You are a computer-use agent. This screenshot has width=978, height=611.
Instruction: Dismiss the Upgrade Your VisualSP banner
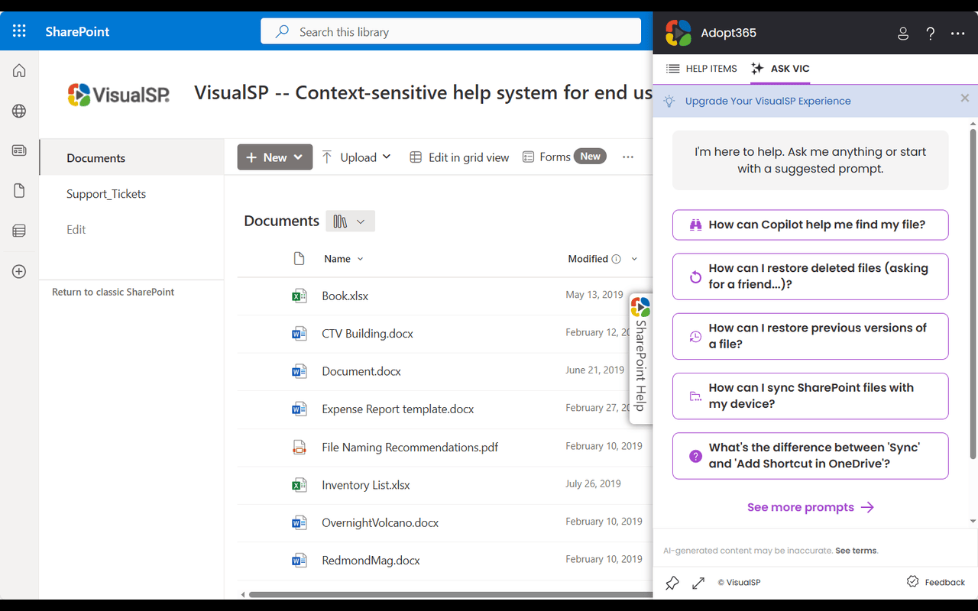pos(965,99)
